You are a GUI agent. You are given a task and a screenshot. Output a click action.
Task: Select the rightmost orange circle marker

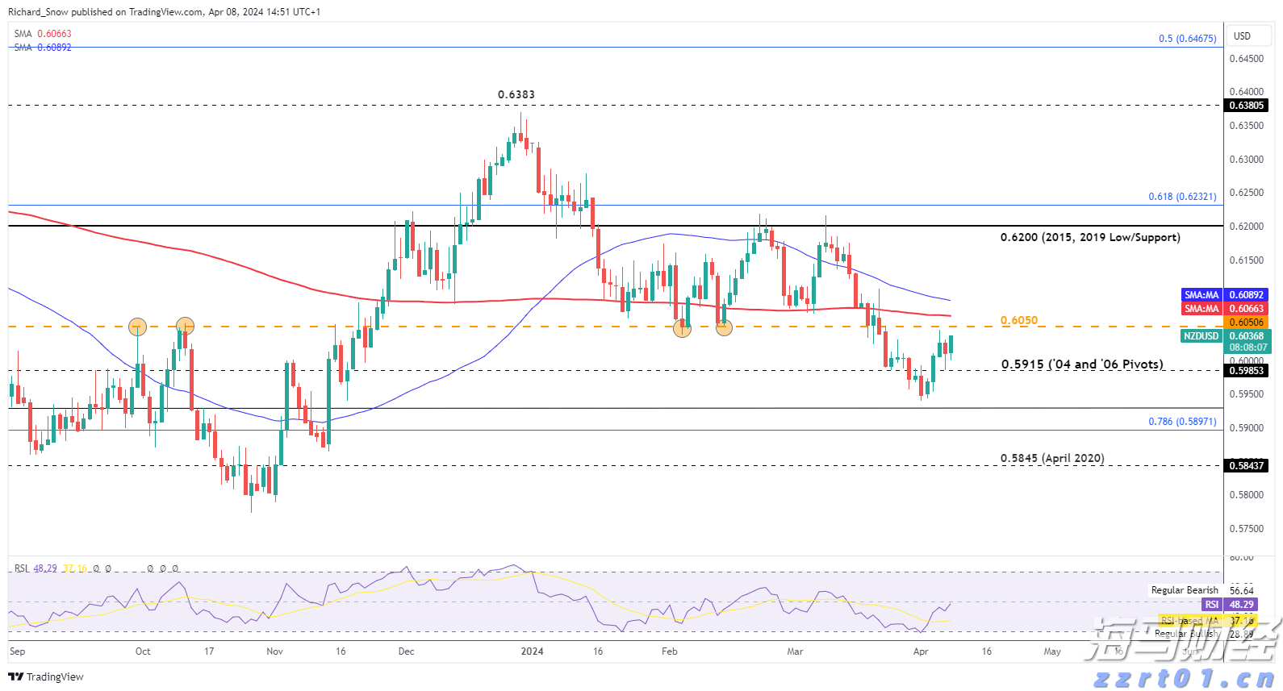click(724, 327)
